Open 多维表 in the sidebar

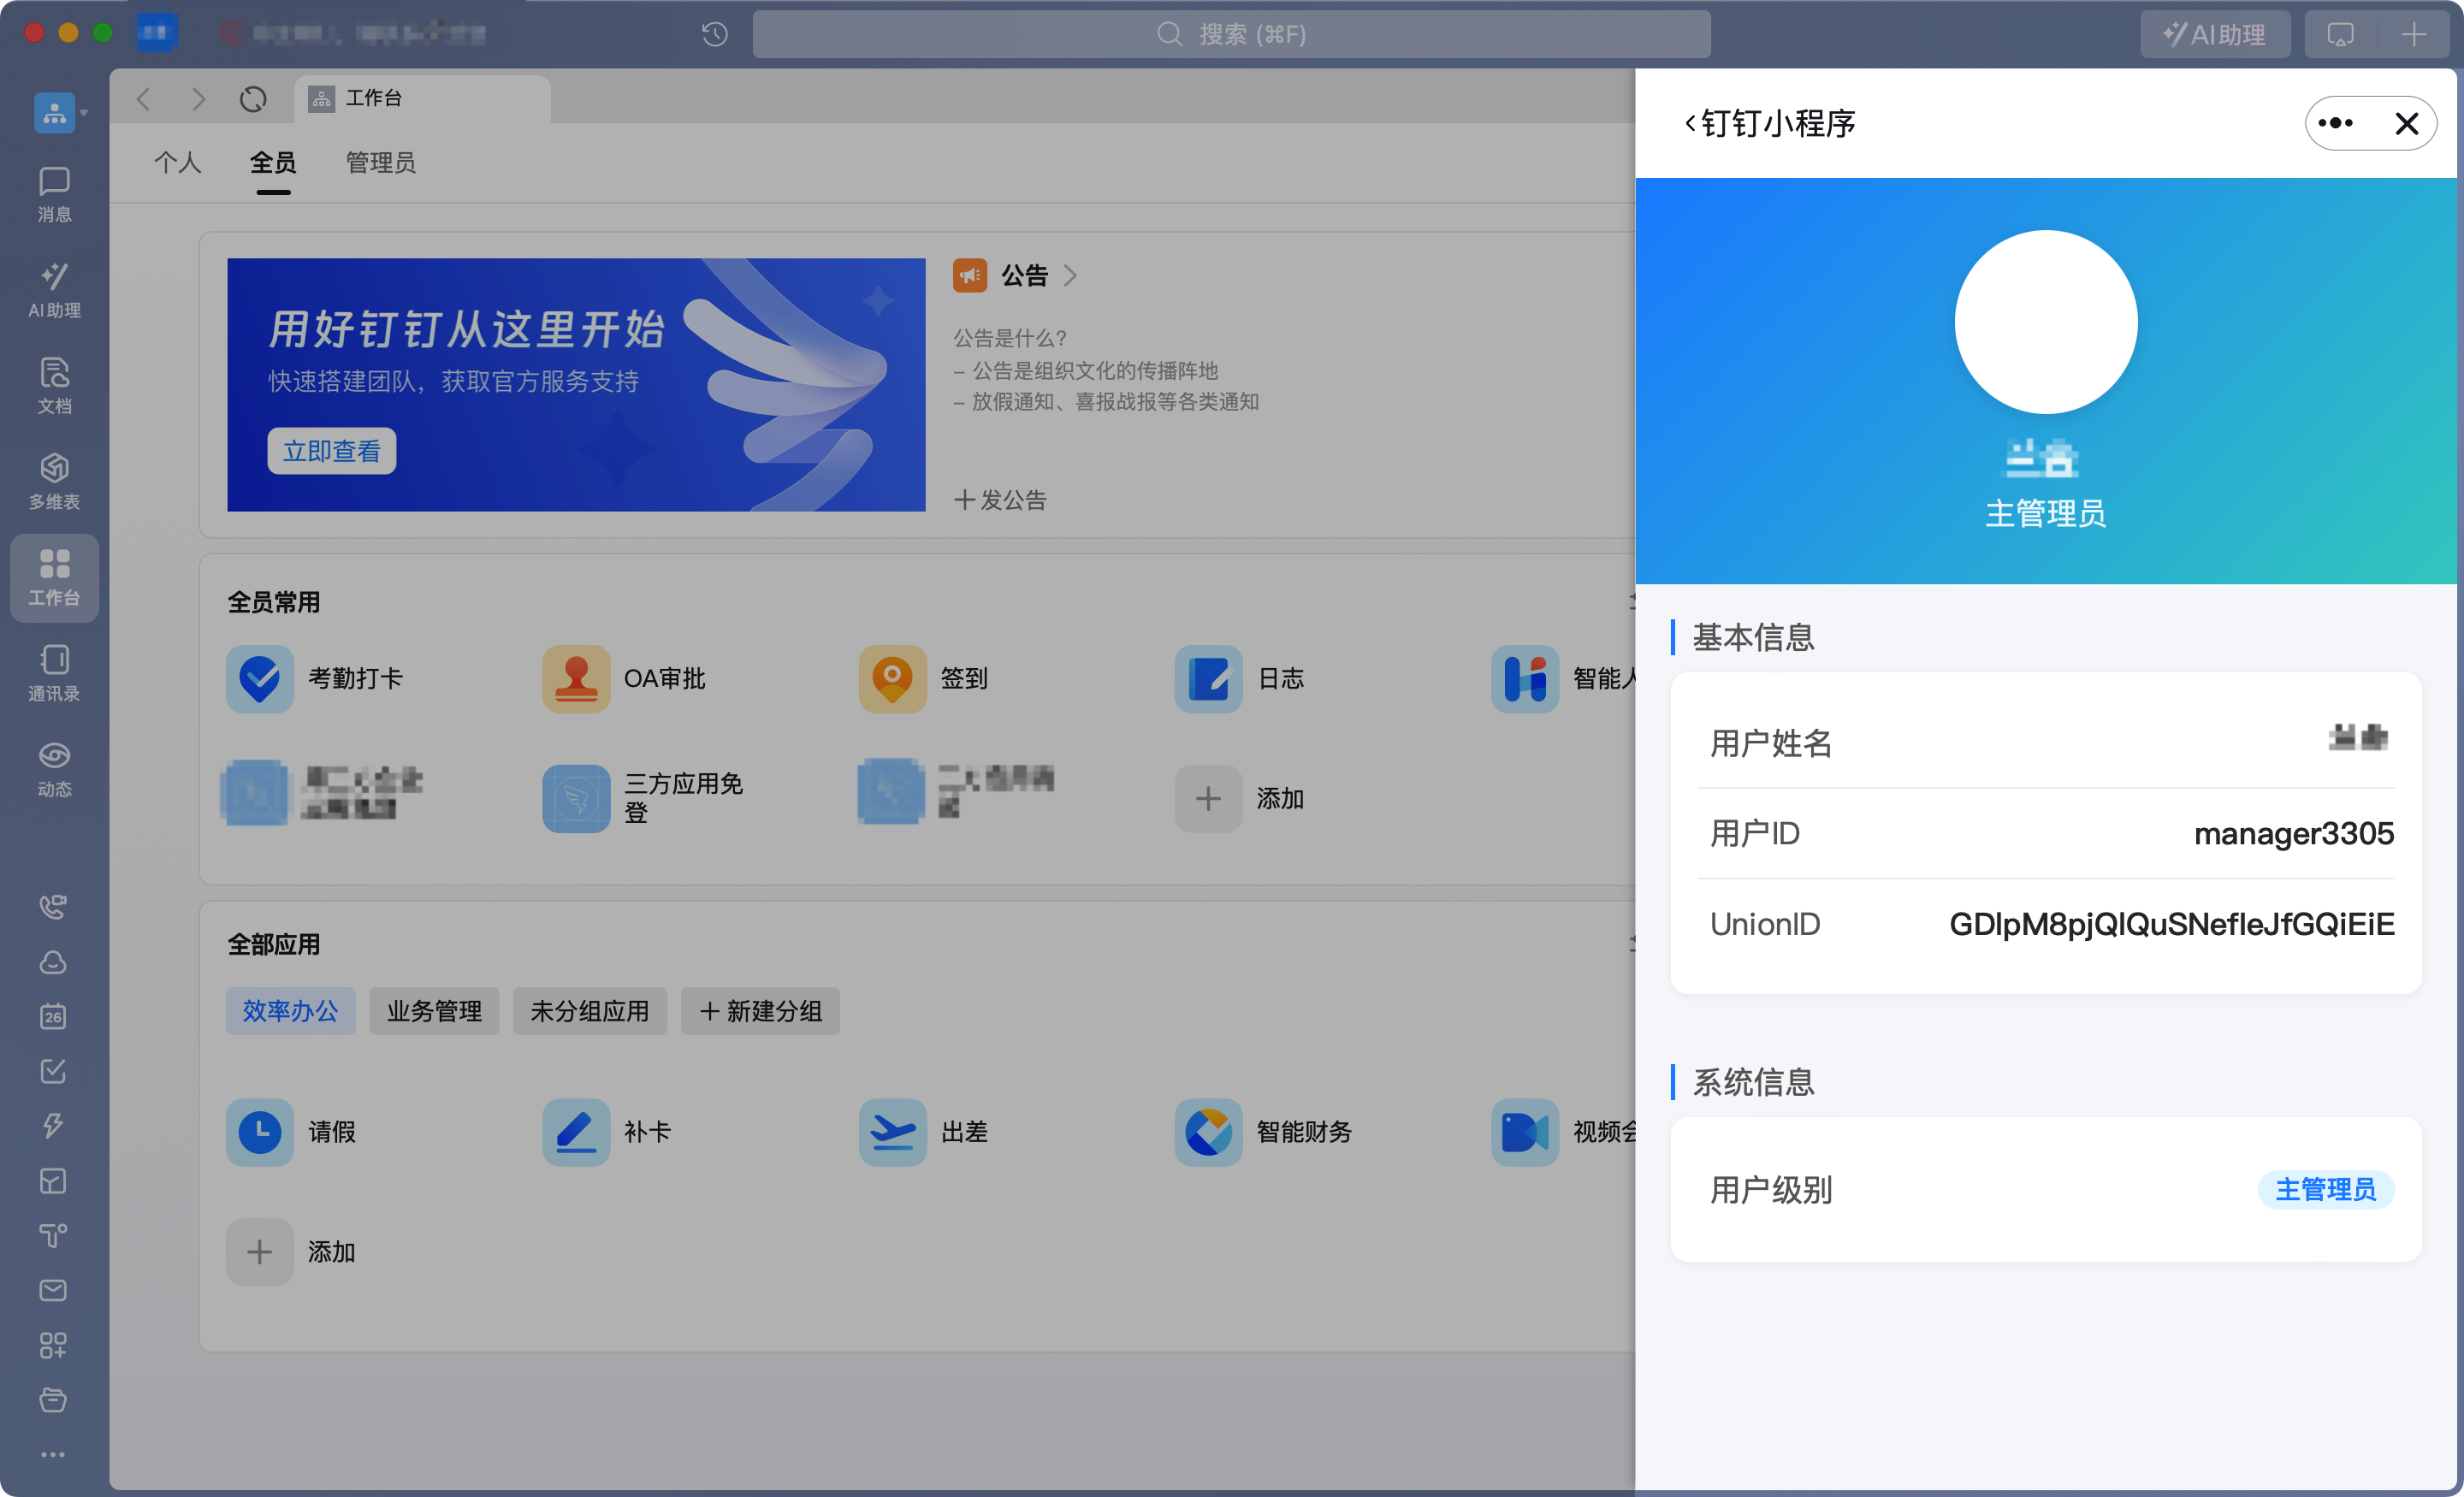54,481
